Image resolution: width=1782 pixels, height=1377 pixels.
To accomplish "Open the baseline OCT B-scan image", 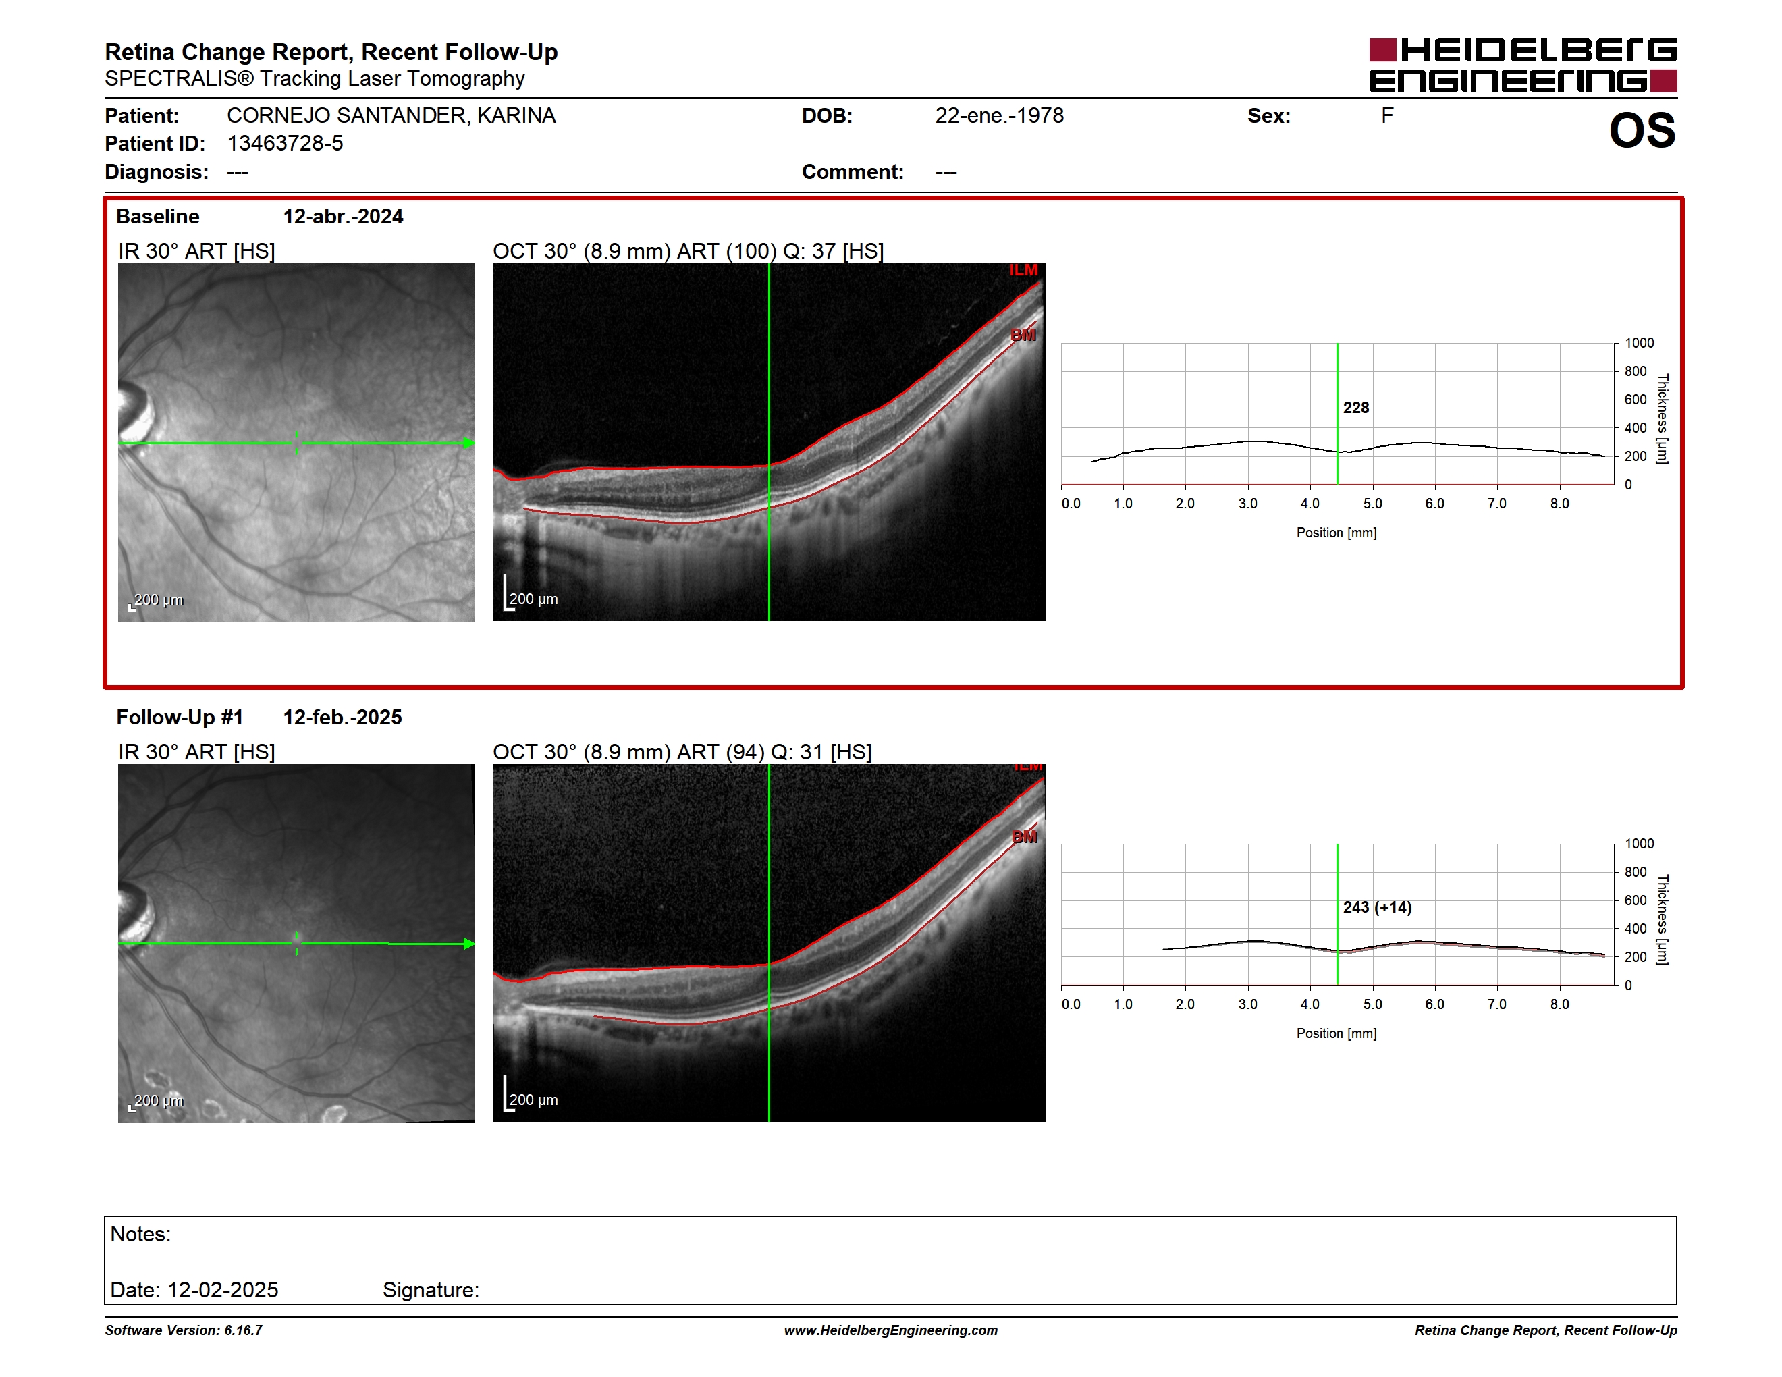I will click(x=769, y=442).
